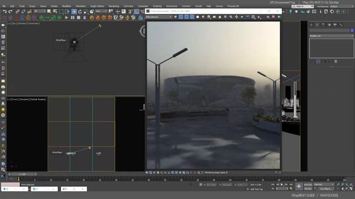Open the Phoenix FD menu
355x199 pixels.
(x=233, y=6)
